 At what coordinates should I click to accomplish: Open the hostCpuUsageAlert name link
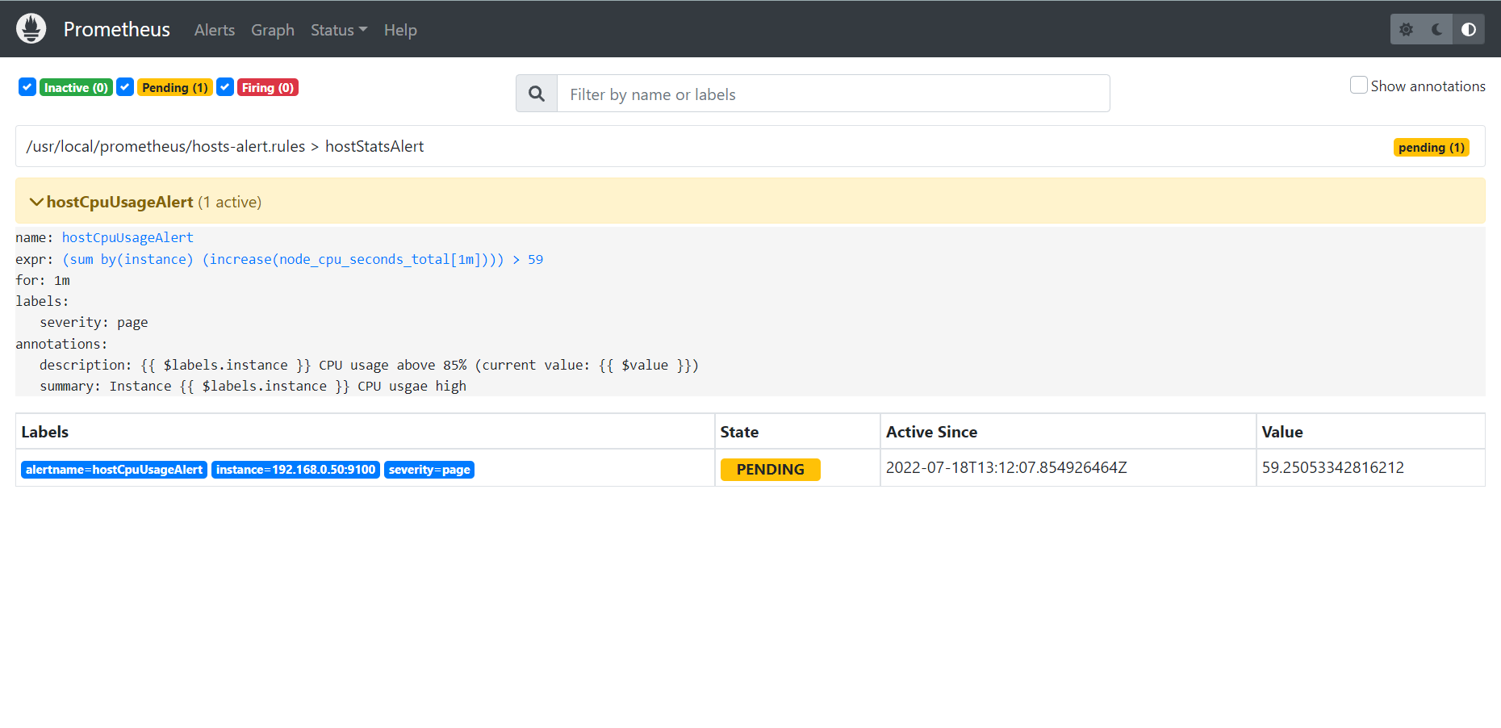[128, 237]
